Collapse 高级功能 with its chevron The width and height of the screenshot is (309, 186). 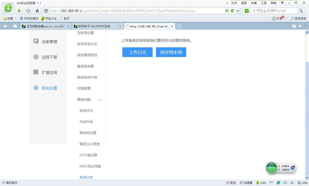pyautogui.click(x=100, y=100)
